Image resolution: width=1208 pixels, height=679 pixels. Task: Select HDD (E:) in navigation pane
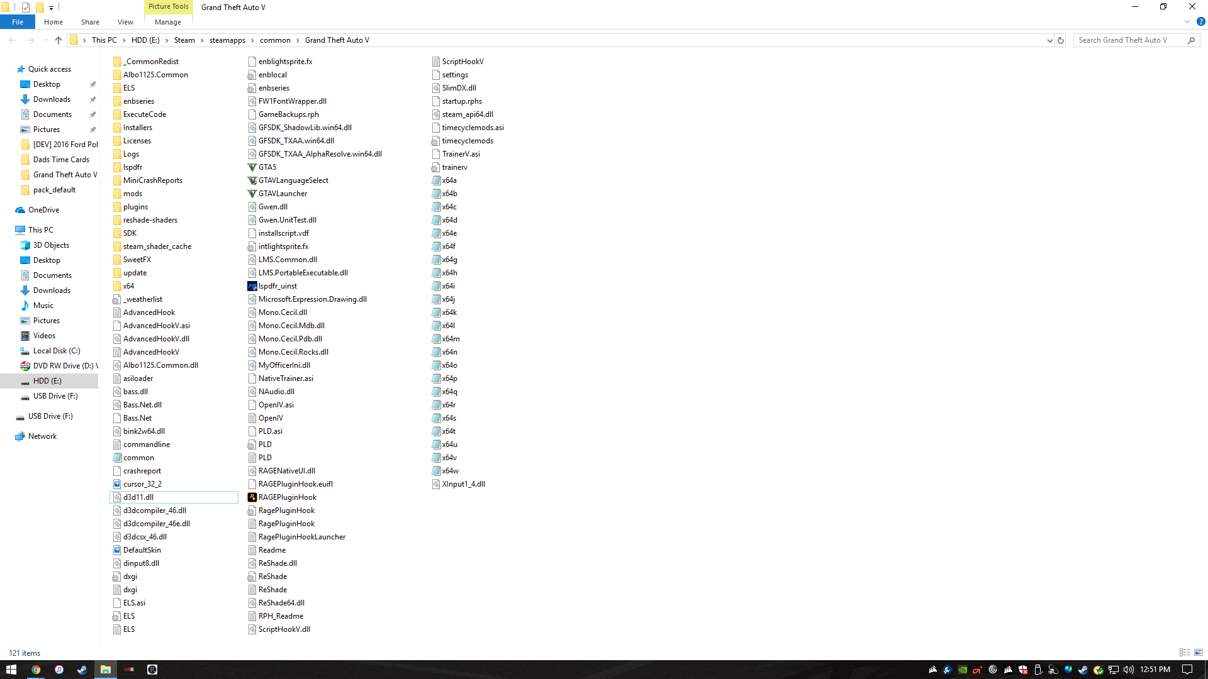click(47, 381)
